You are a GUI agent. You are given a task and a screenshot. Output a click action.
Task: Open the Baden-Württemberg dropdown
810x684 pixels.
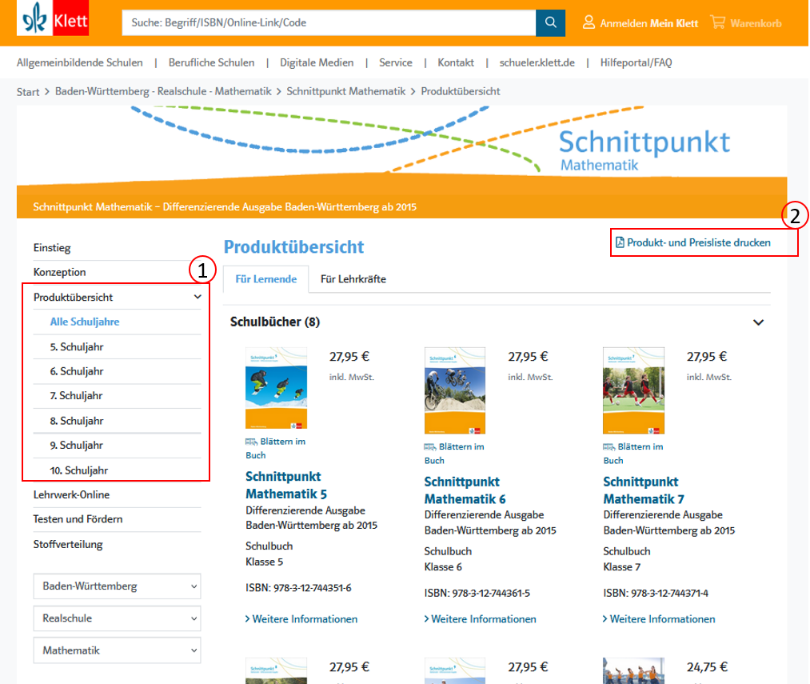click(x=117, y=586)
